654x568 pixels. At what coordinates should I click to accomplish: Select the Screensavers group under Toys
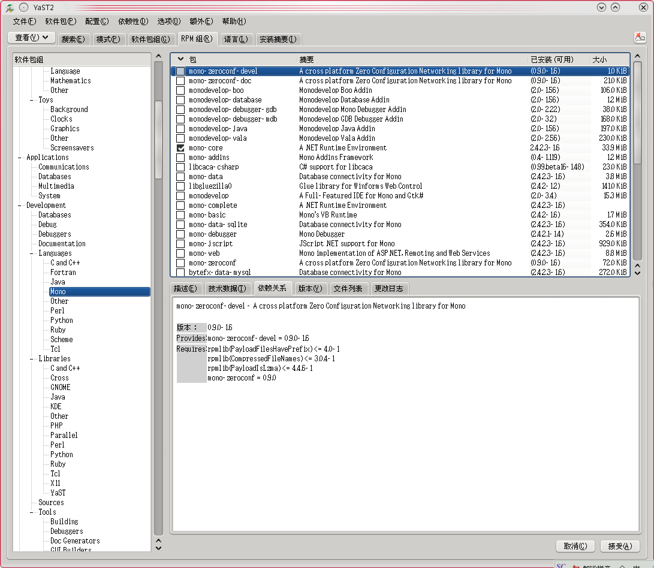(x=72, y=148)
